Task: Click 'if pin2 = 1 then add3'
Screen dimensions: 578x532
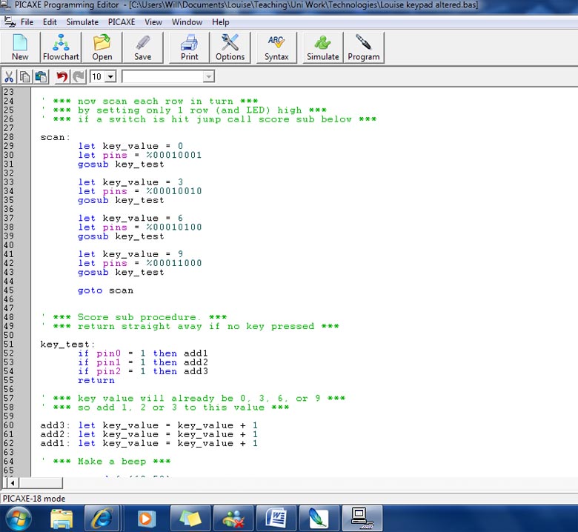Action: [143, 371]
